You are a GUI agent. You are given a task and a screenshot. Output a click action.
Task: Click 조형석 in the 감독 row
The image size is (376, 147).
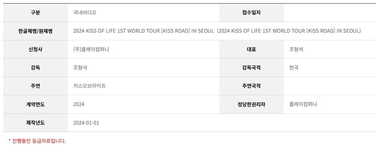pos(80,68)
